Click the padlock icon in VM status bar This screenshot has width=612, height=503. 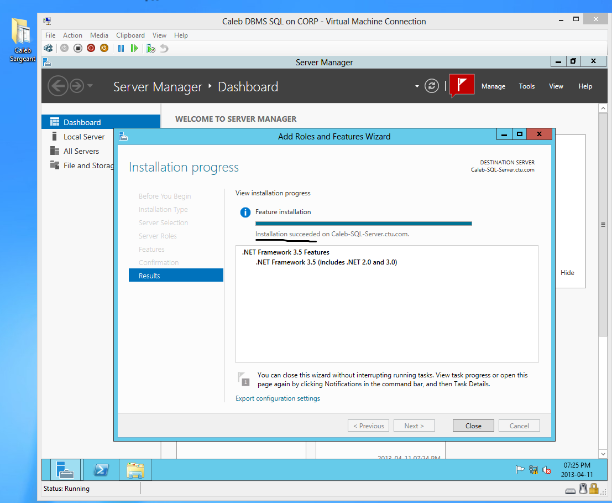point(594,489)
